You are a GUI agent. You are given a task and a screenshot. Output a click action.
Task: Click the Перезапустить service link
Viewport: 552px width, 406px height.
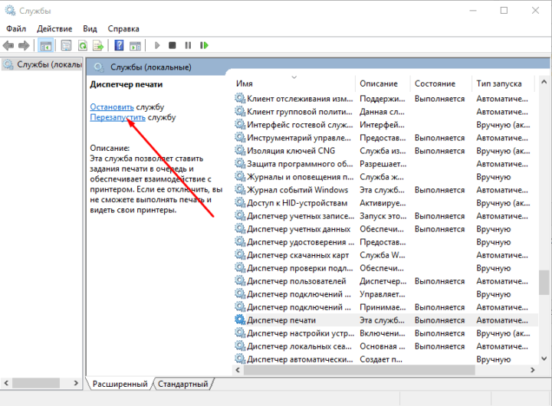coord(117,117)
